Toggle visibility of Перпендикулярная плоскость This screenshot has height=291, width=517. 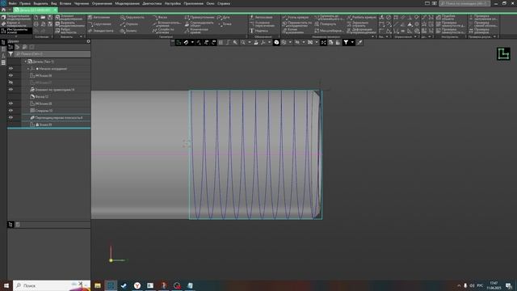tap(11, 117)
